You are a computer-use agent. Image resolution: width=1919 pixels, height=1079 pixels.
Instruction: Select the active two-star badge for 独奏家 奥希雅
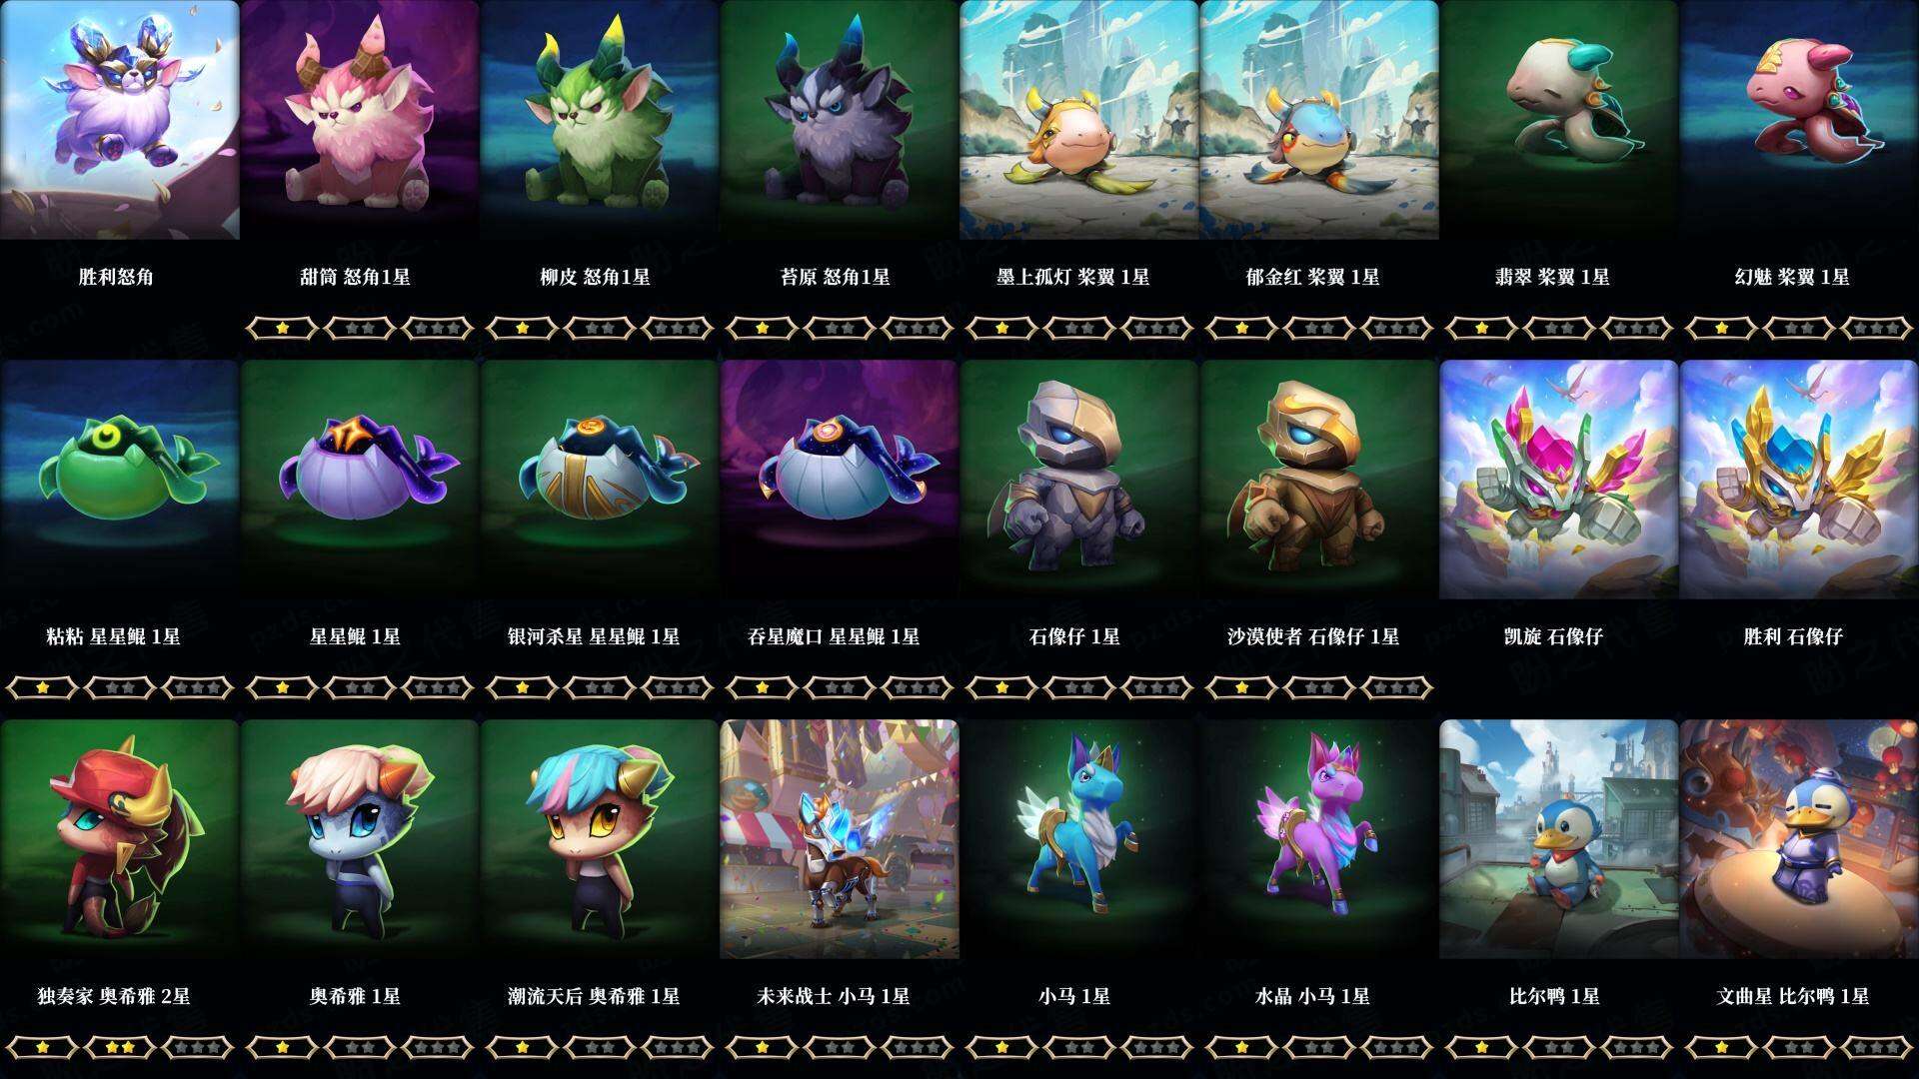[120, 1047]
